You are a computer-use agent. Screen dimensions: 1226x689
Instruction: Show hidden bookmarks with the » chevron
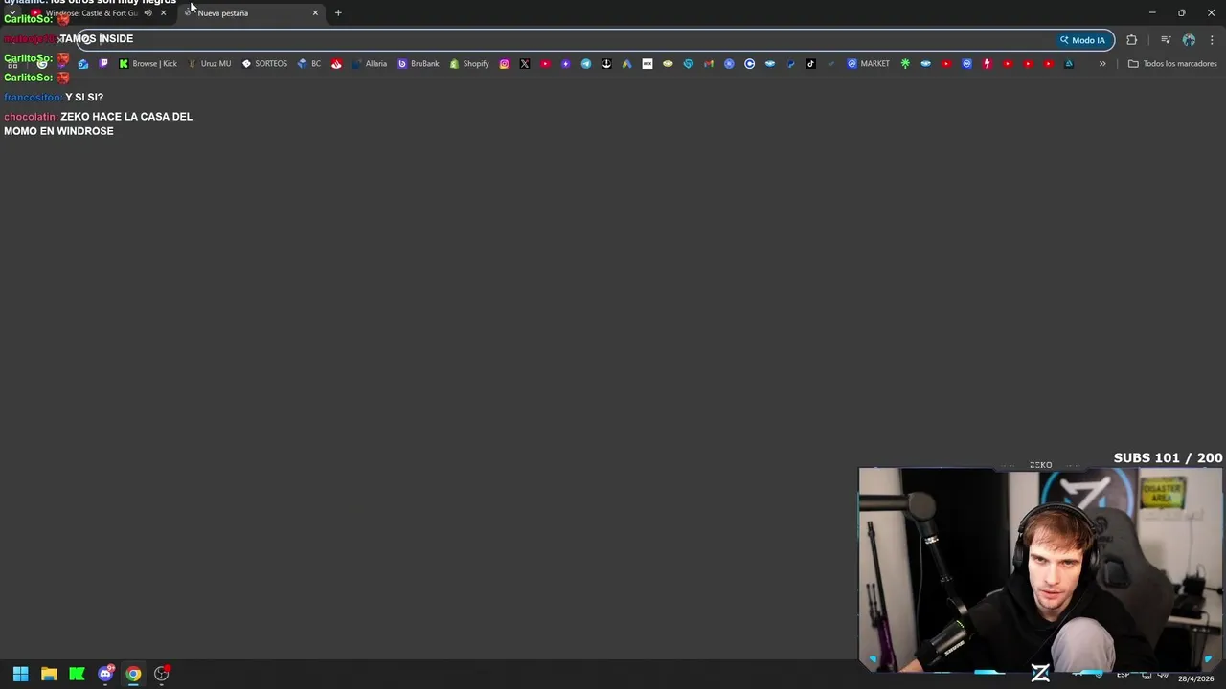pos(1102,64)
